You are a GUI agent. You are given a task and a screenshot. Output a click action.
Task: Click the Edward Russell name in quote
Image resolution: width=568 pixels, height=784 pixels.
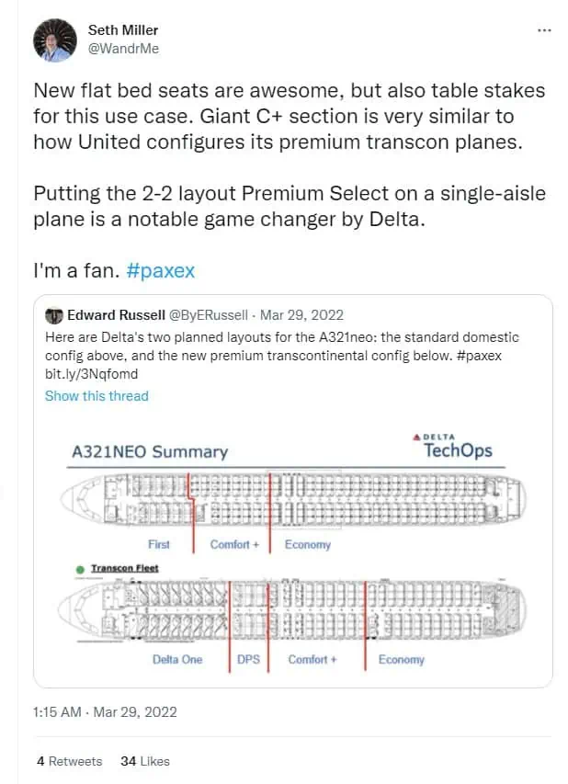(116, 315)
